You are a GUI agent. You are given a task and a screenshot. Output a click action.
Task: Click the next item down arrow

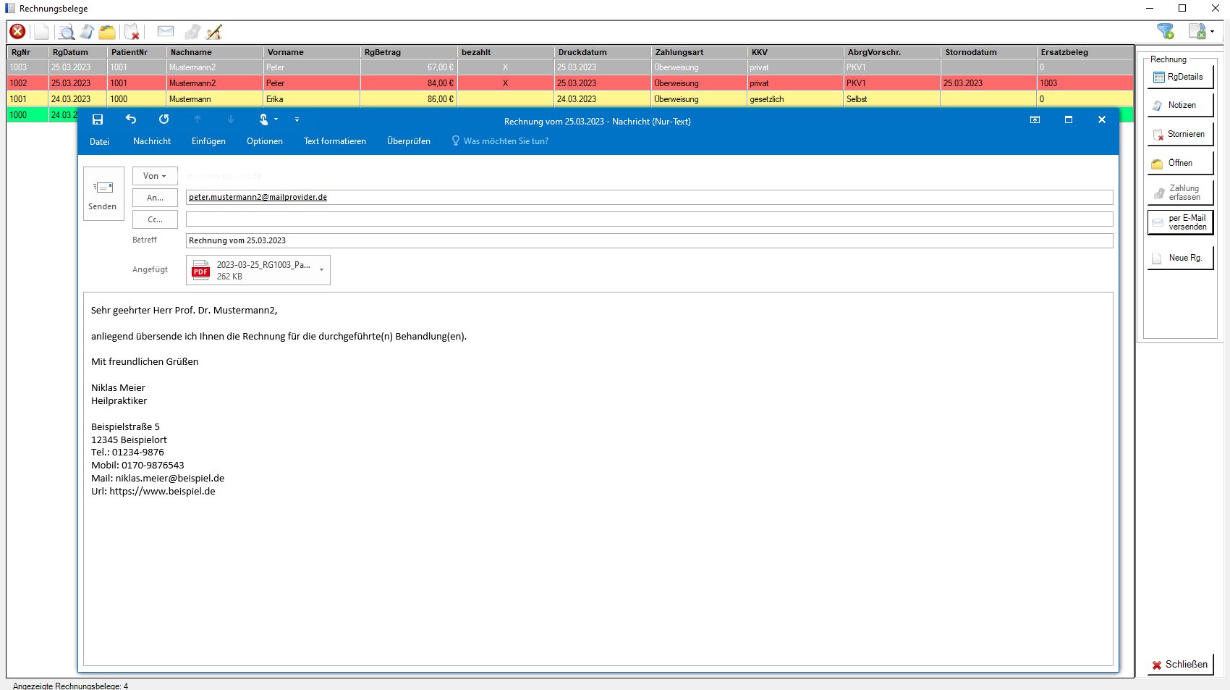[x=231, y=119]
